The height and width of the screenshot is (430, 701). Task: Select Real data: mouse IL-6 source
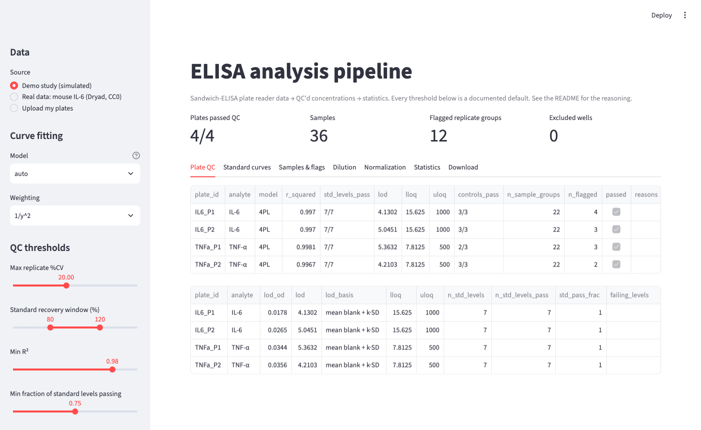point(66,96)
